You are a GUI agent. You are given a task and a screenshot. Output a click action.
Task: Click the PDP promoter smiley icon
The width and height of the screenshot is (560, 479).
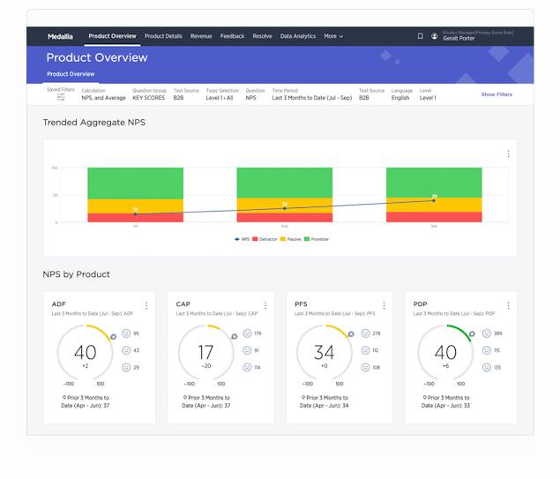tap(487, 333)
